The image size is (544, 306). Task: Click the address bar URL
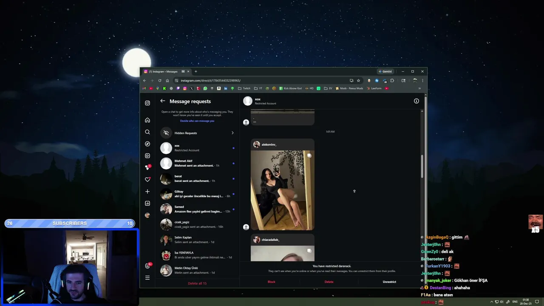(x=210, y=81)
